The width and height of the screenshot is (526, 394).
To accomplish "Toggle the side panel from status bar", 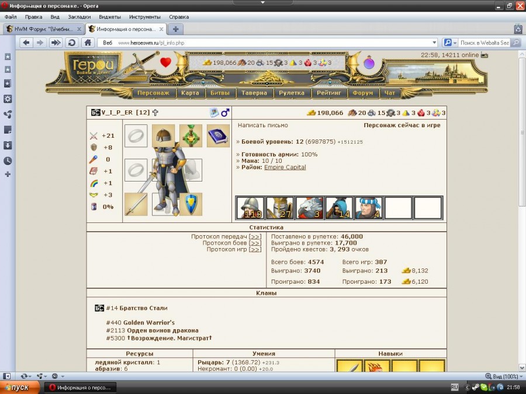I will click(8, 376).
